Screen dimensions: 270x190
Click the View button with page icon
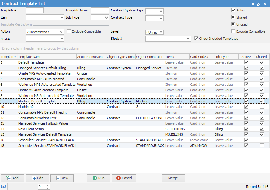pos(62,178)
